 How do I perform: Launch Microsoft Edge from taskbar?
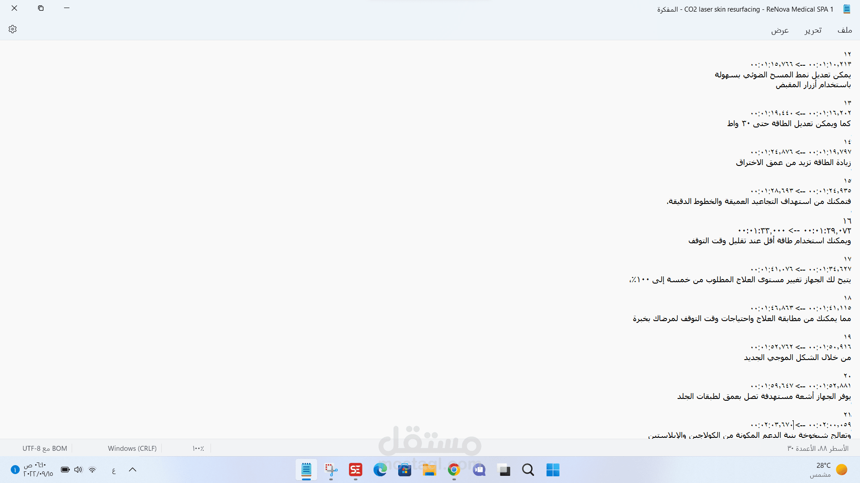click(x=380, y=470)
